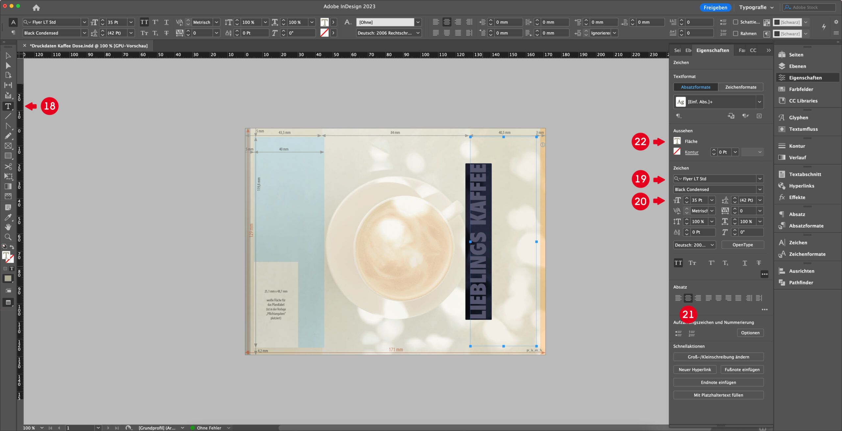Select the Eyedropper tool
Image resolution: width=842 pixels, height=431 pixels.
tap(8, 217)
